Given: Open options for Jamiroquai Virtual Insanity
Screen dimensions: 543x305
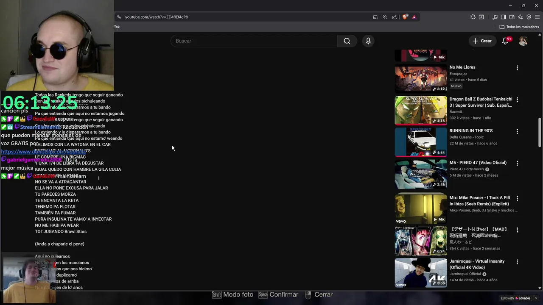Looking at the screenshot, I should pyautogui.click(x=517, y=262).
